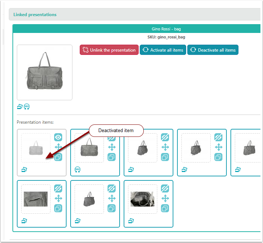Toggle visibility of the zipper close-up item
Image resolution: width=263 pixels, height=243 pixels.
58,188
